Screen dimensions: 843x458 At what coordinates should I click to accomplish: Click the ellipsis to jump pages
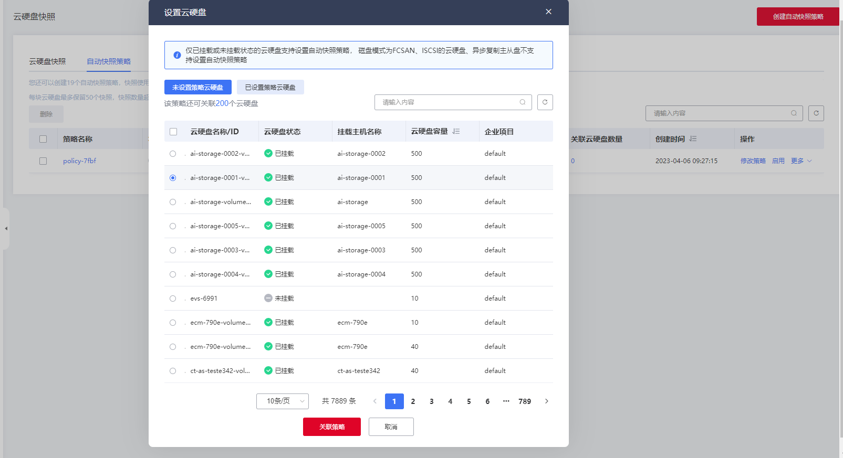click(x=506, y=401)
